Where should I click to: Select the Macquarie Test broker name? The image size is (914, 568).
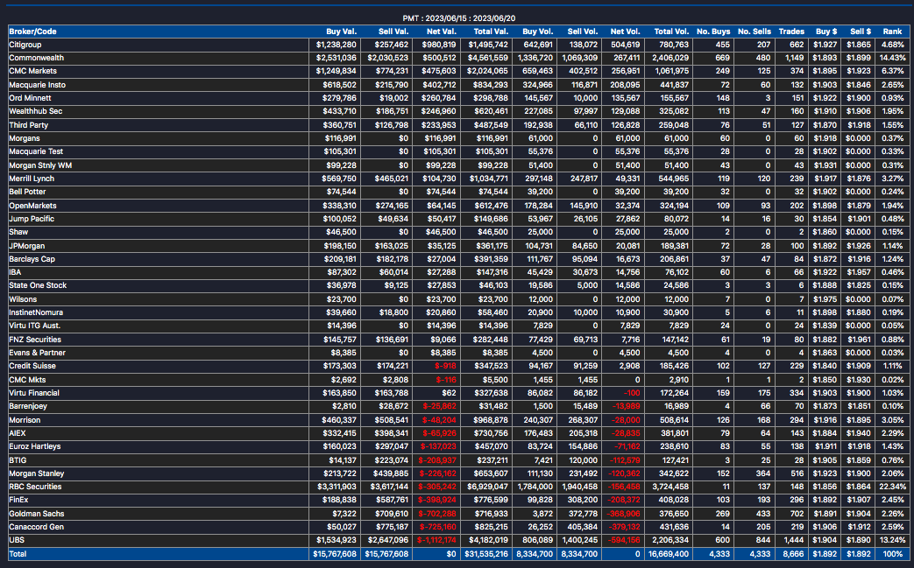click(36, 151)
